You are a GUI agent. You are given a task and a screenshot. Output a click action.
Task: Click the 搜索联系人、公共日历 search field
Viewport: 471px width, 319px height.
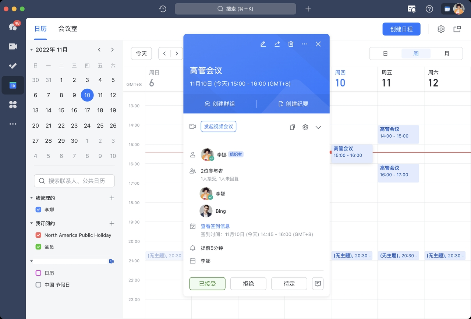pos(74,181)
